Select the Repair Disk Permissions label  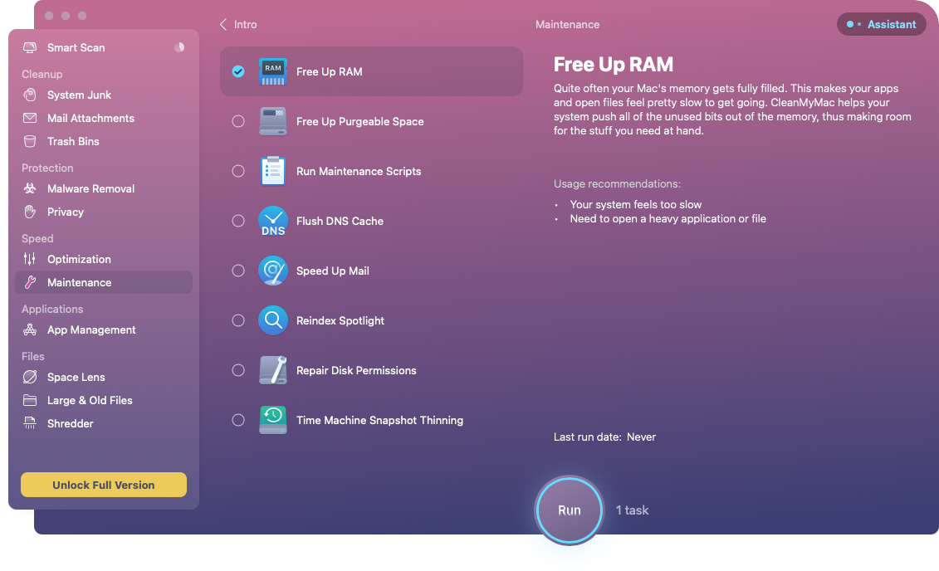[x=356, y=370]
